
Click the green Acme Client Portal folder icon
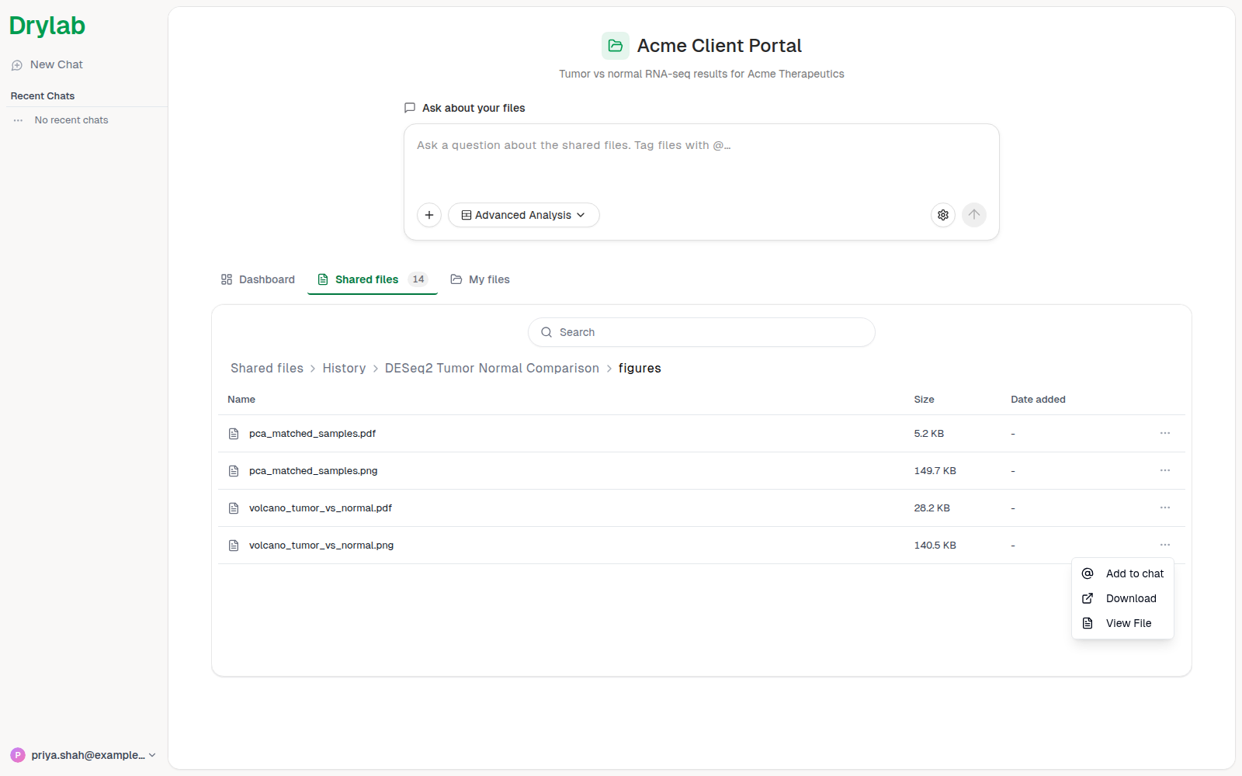pos(616,46)
